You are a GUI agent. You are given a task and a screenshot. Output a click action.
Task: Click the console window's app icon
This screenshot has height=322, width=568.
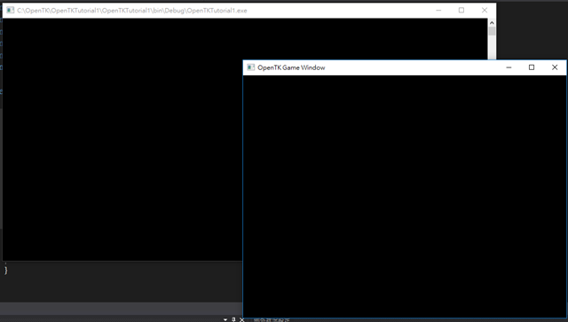(x=11, y=11)
